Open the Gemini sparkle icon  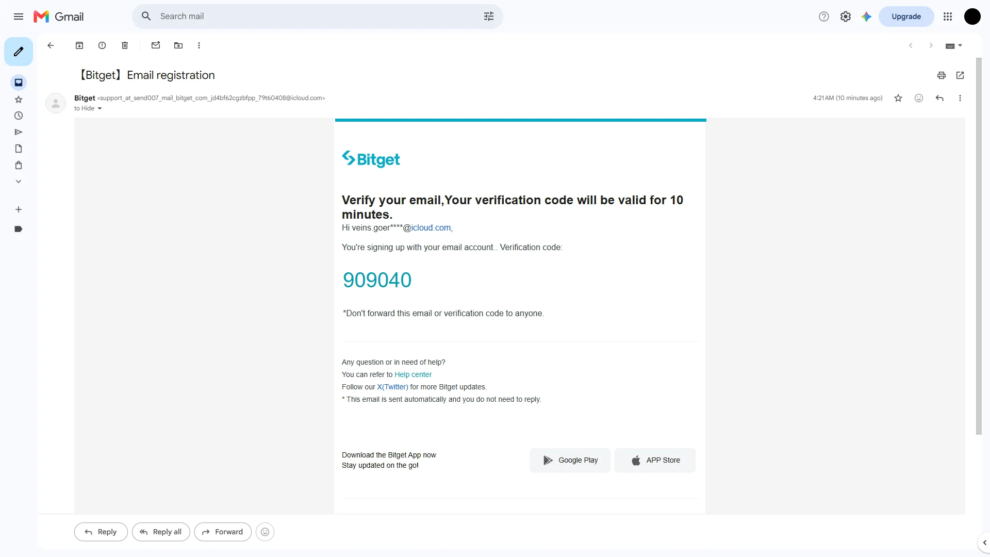click(x=866, y=17)
